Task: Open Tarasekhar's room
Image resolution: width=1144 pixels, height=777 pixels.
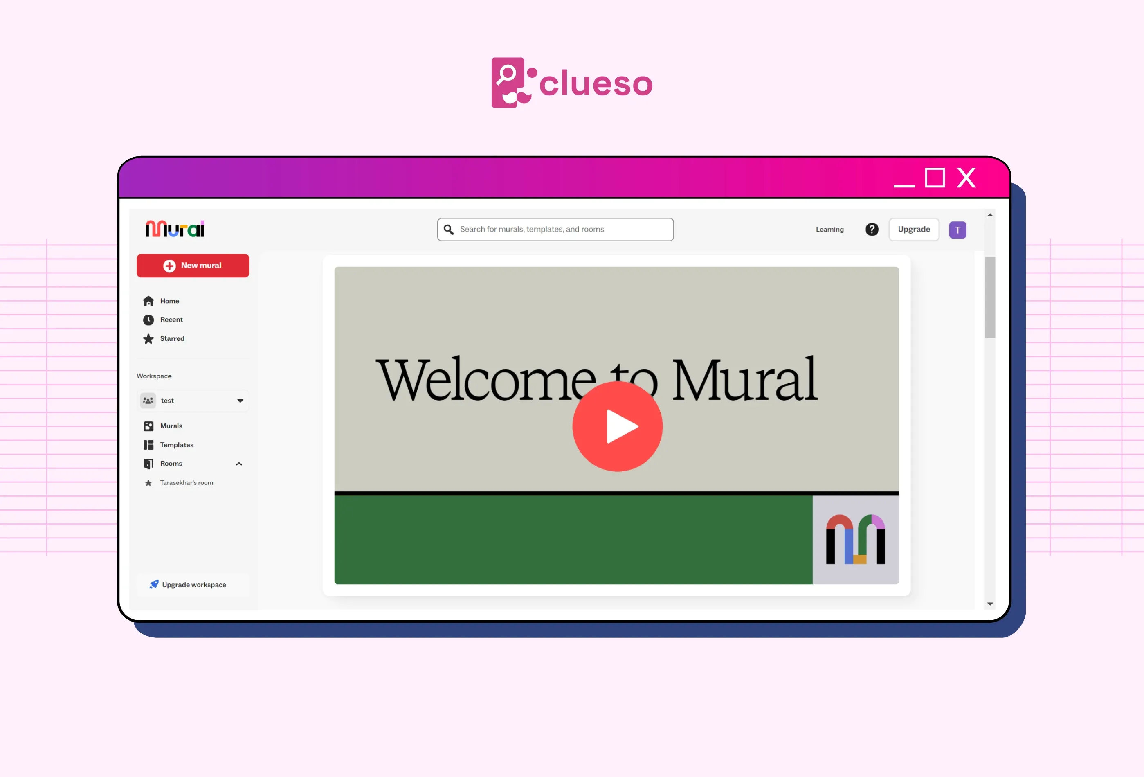Action: tap(187, 483)
